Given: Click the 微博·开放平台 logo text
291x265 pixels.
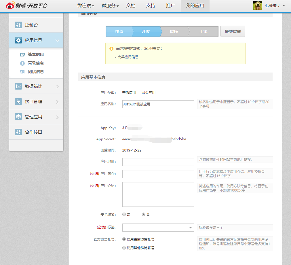Looking at the screenshot, I should pyautogui.click(x=31, y=6).
